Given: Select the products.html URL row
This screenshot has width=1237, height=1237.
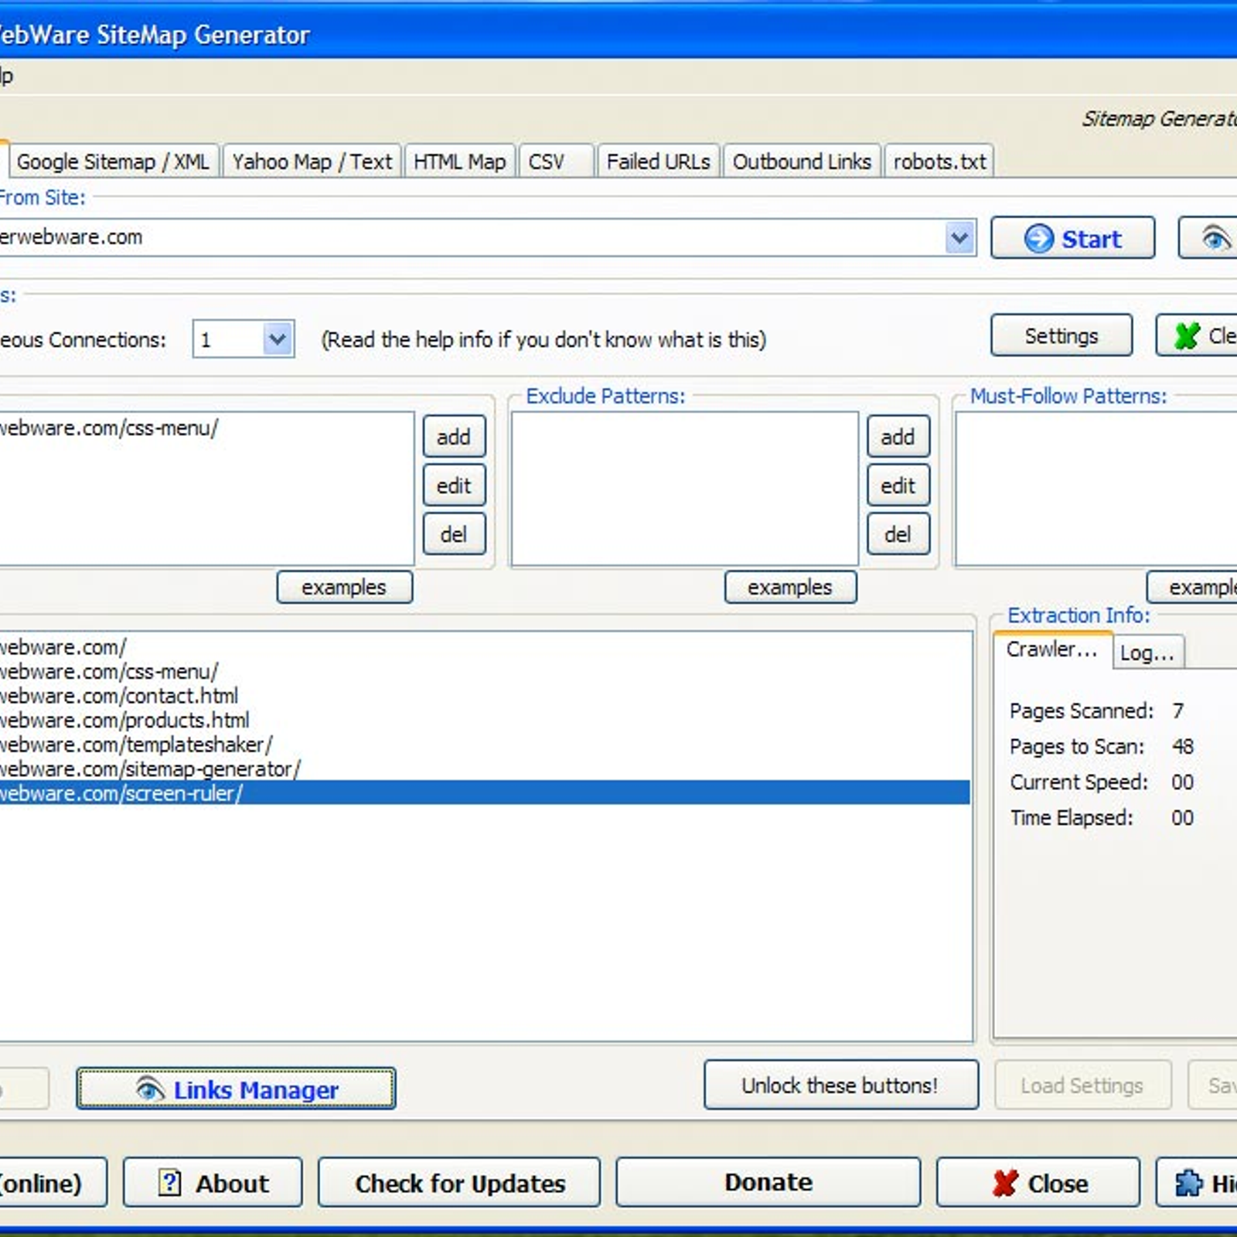Looking at the screenshot, I should 485,720.
